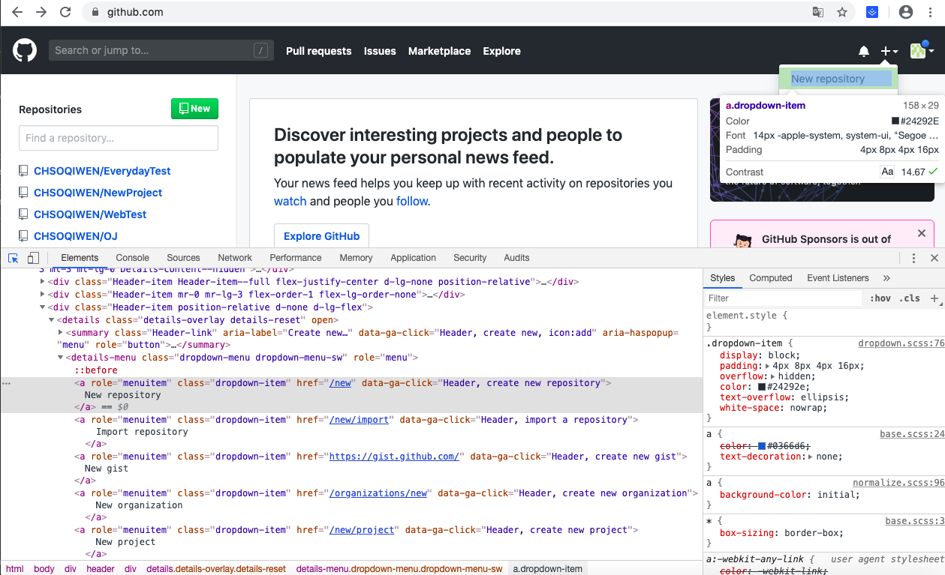Collapse the details-menu dropdown-menu element
Image resolution: width=945 pixels, height=575 pixels.
(61, 358)
